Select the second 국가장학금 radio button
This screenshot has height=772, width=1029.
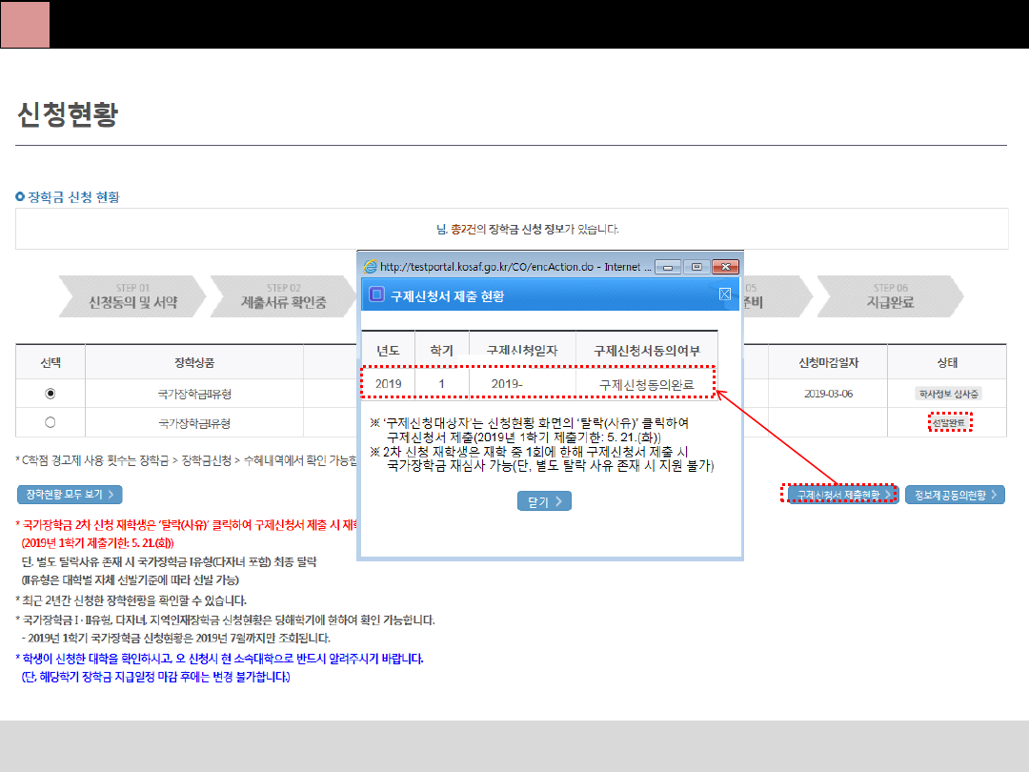pos(50,422)
